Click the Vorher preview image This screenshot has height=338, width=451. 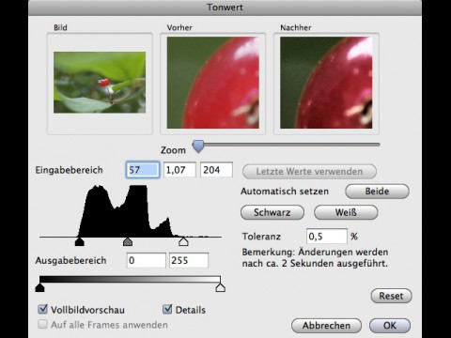(213, 83)
